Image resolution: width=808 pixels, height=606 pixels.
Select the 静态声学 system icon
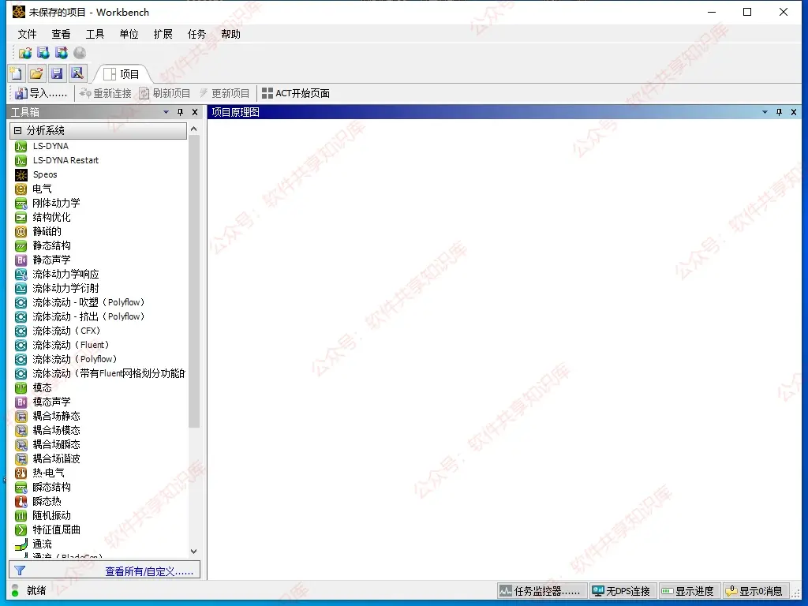(21, 260)
